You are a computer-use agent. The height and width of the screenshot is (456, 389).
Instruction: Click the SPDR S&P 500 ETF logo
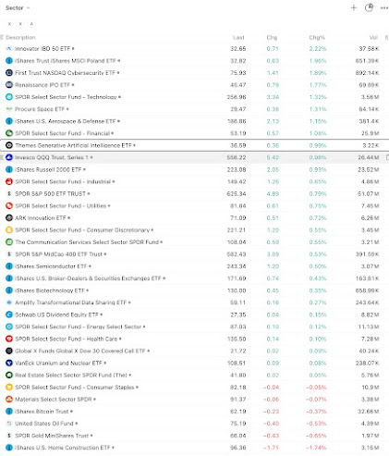pos(9,193)
